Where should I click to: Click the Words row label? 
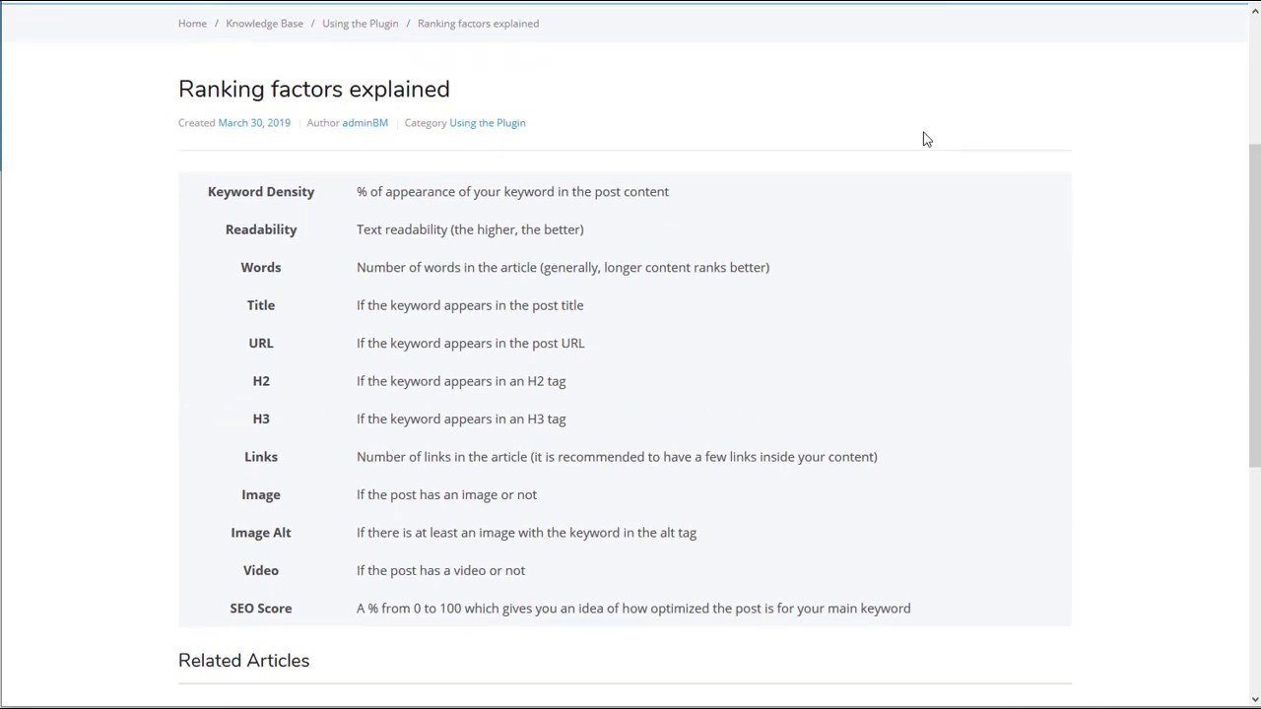pyautogui.click(x=261, y=268)
